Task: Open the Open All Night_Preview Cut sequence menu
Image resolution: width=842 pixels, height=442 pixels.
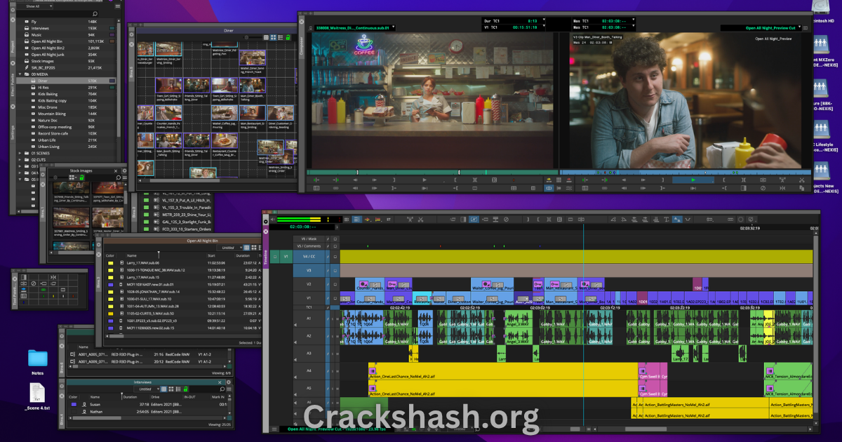Action: [x=760, y=28]
